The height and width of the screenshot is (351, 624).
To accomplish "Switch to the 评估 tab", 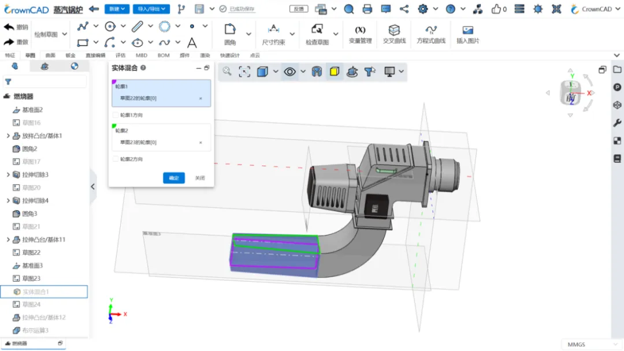I will (120, 55).
